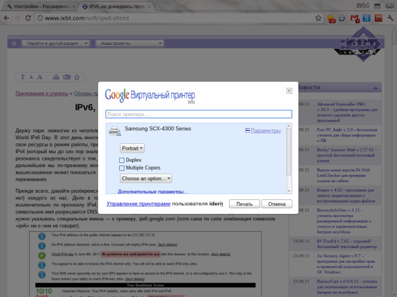Open the Управление принтерами link

pos(138,203)
